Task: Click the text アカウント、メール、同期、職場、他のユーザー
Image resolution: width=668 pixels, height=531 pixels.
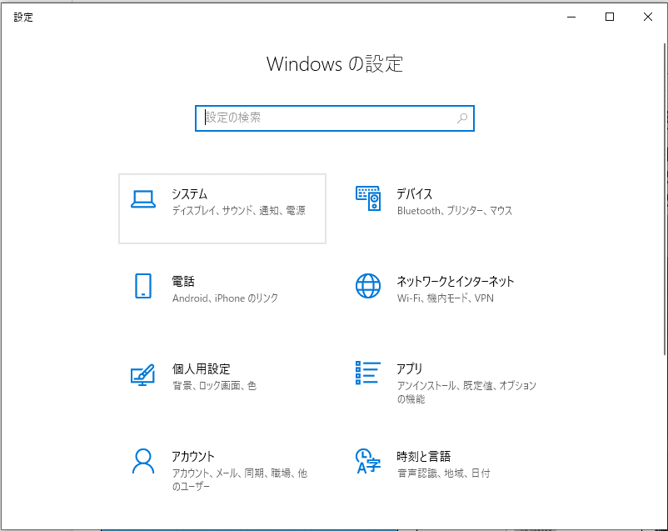Action: point(239,480)
